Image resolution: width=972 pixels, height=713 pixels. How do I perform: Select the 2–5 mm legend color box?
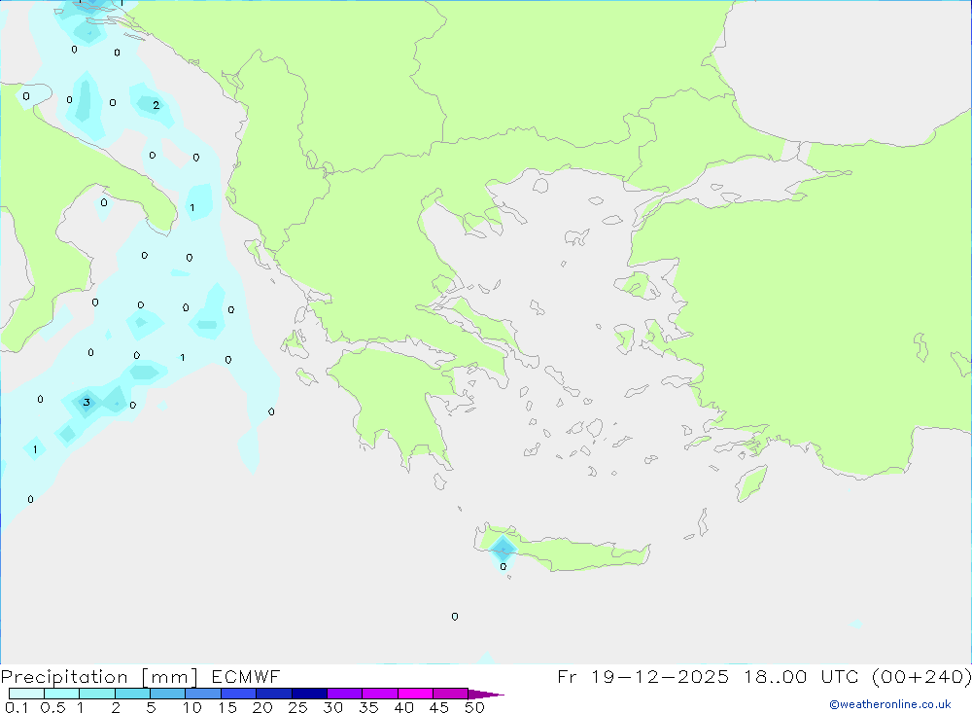(x=132, y=694)
